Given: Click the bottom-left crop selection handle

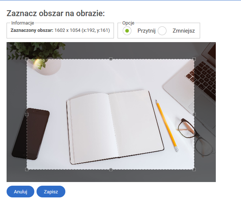Looking at the screenshot, I should 27,170.
